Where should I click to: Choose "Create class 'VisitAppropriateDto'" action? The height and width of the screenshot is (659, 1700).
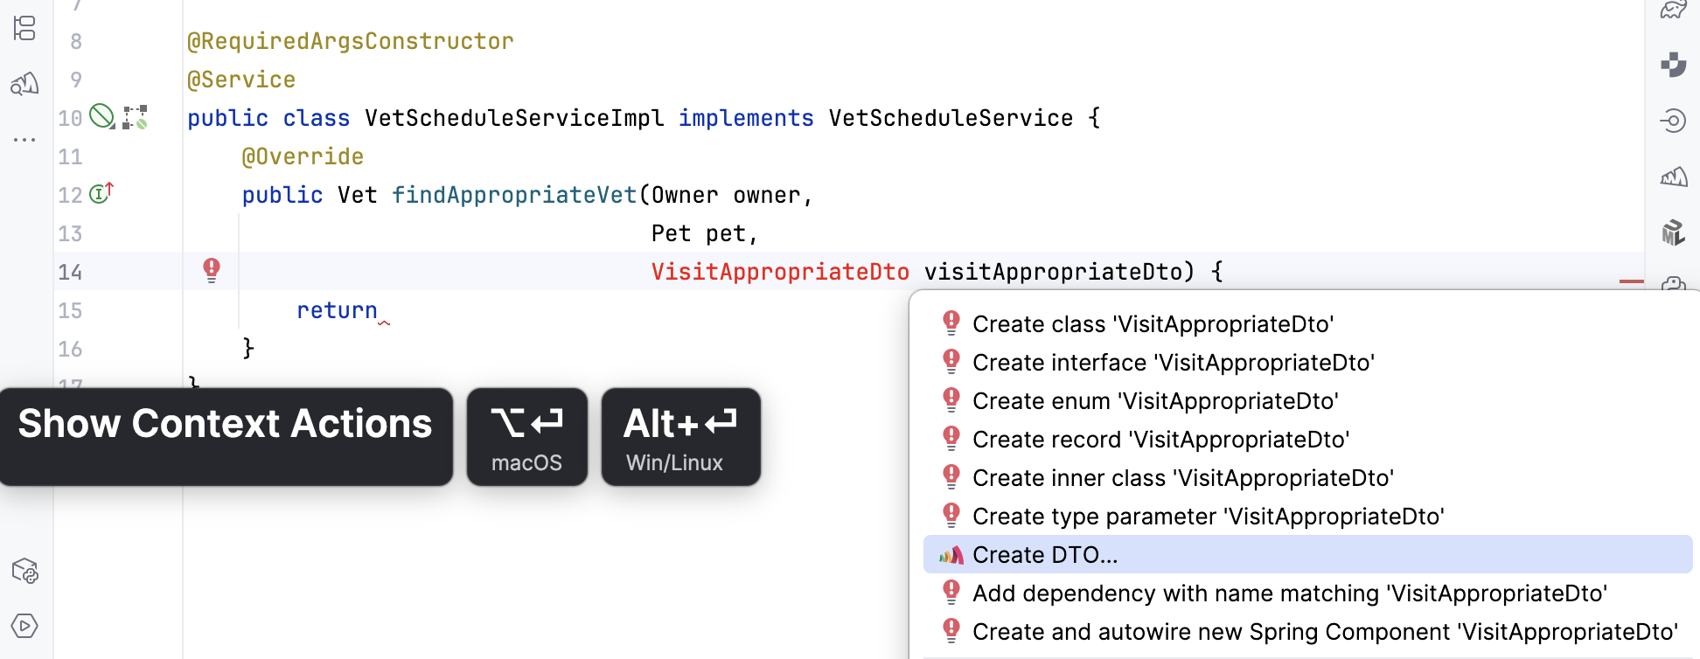[x=1153, y=324]
